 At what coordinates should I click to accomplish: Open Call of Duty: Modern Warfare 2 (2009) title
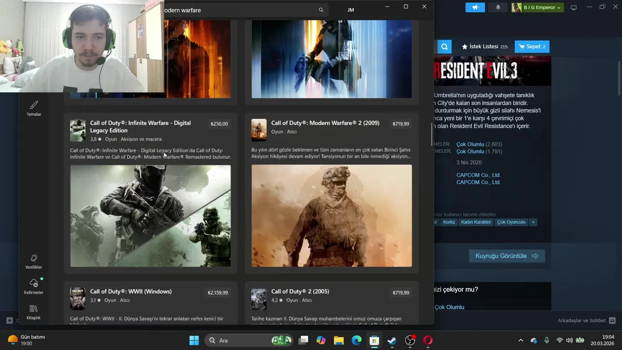tap(325, 123)
